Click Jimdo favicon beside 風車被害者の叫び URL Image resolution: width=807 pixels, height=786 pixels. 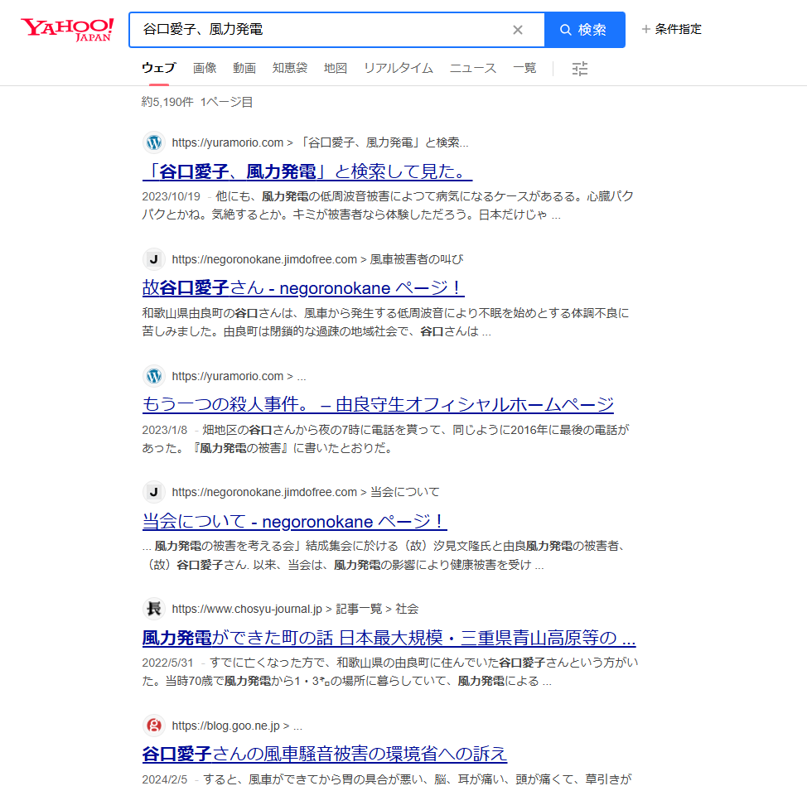(x=154, y=259)
